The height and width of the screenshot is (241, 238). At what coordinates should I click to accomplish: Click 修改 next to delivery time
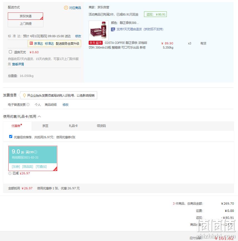78,36
